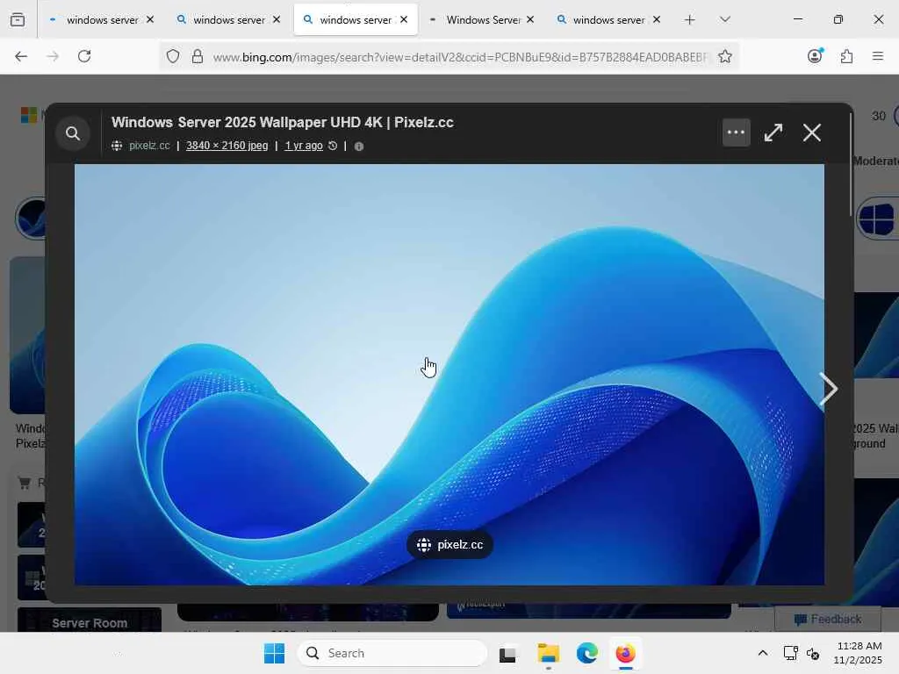Click 3840 × 2160 jpeg size link
This screenshot has width=899, height=674.
tap(227, 146)
